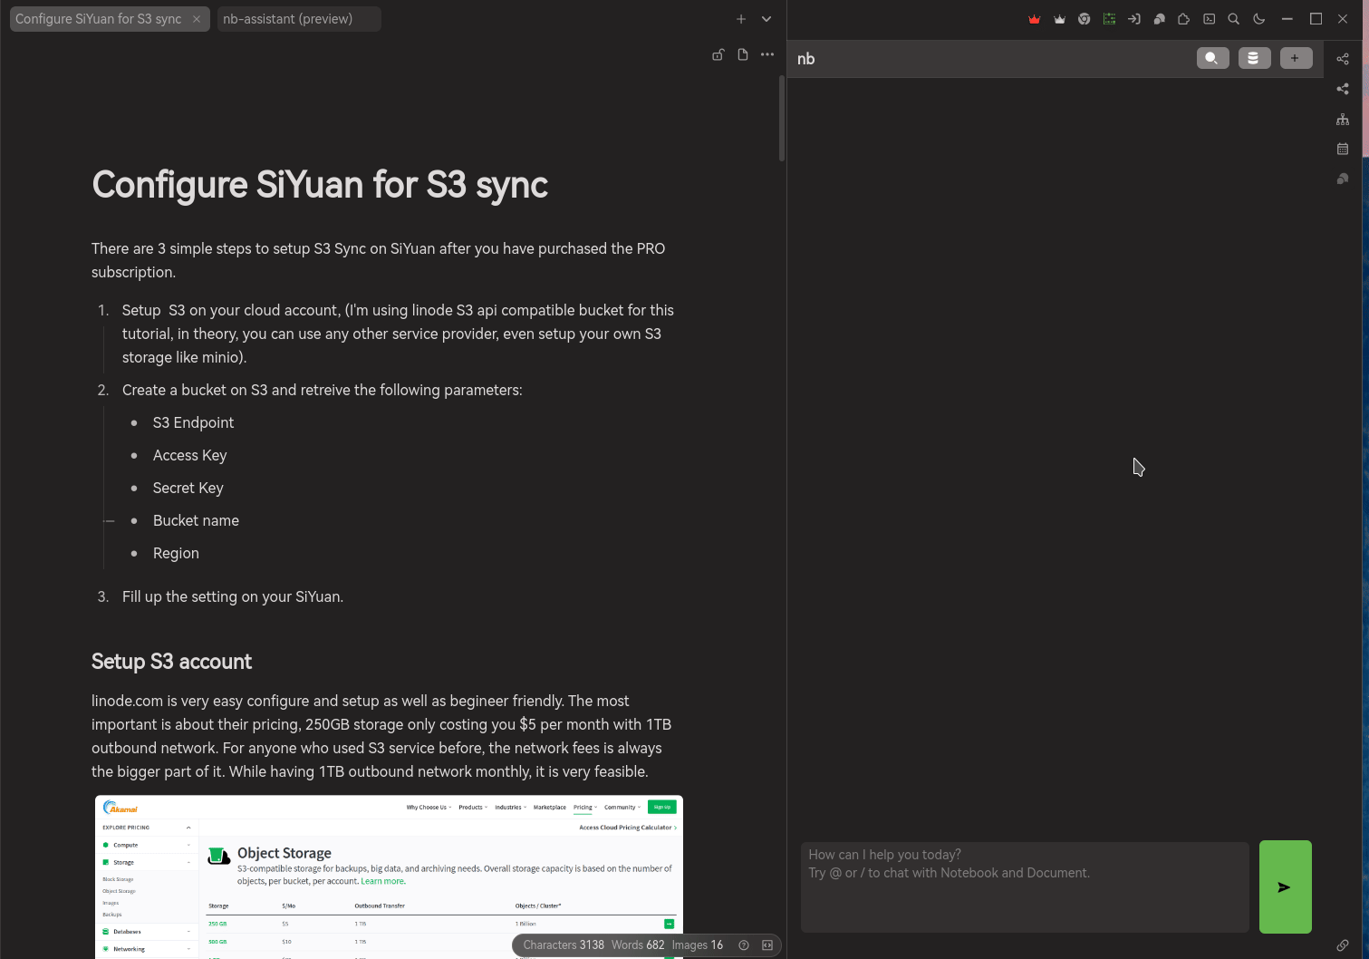Open search in the nb assistant panel
Viewport: 1369px width, 959px height.
point(1212,58)
